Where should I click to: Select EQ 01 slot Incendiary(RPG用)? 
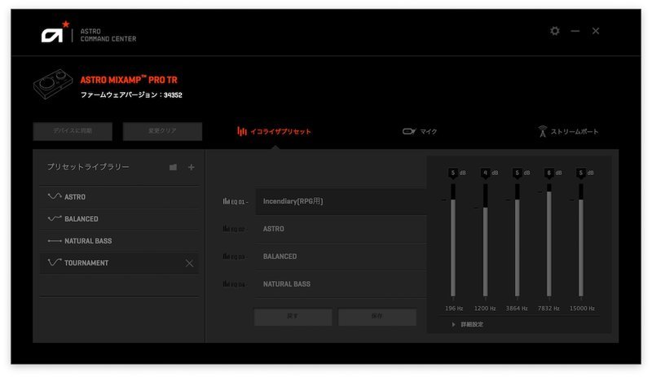pyautogui.click(x=341, y=201)
